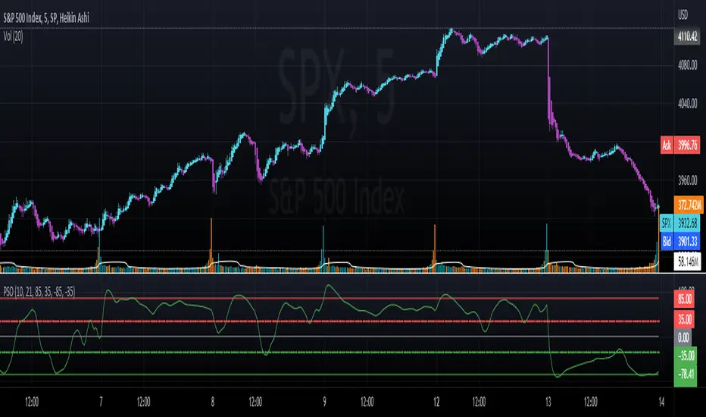Image resolution: width=706 pixels, height=417 pixels.
Task: Click the orange 372.742M volume label
Action: pos(688,205)
